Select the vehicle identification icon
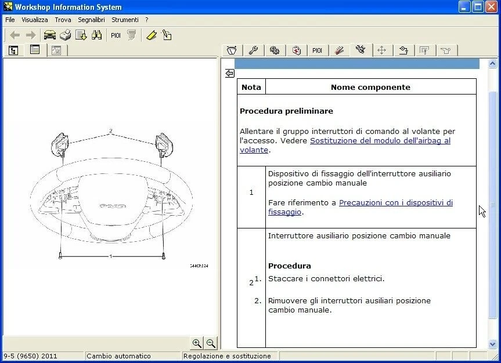Viewport: 501px width, 363px height. pos(49,35)
